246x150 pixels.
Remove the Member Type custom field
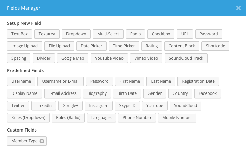[42, 141]
